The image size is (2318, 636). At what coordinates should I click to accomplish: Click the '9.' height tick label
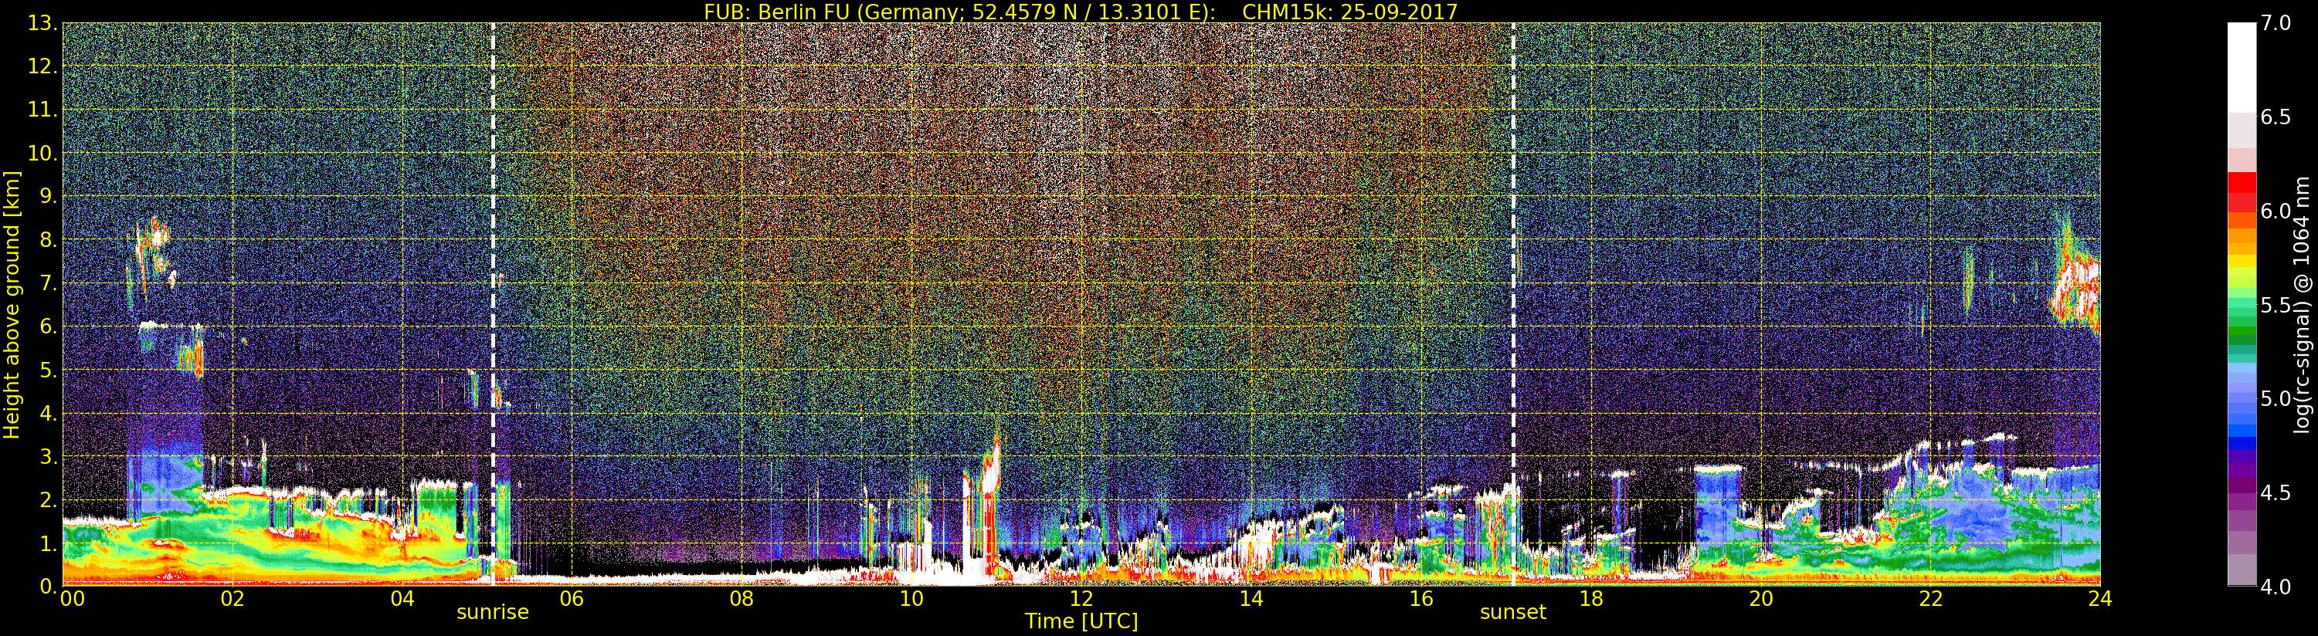pos(48,196)
